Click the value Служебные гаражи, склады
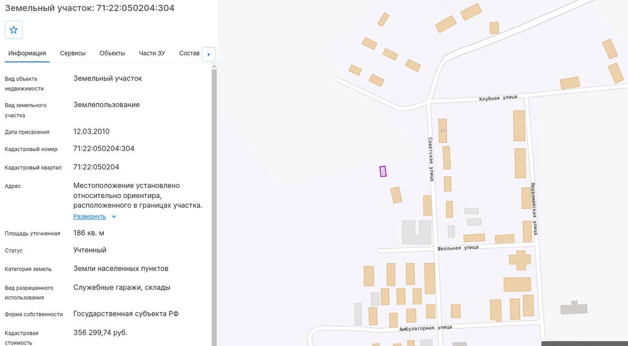Screen dimensions: 628x346 [122, 287]
